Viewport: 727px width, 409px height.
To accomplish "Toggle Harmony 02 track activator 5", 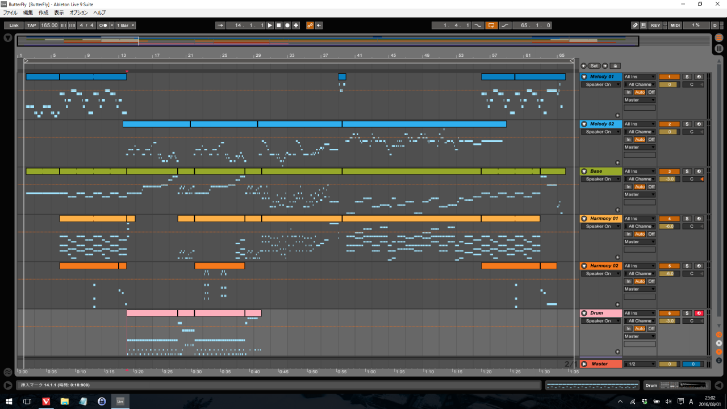I will [669, 266].
